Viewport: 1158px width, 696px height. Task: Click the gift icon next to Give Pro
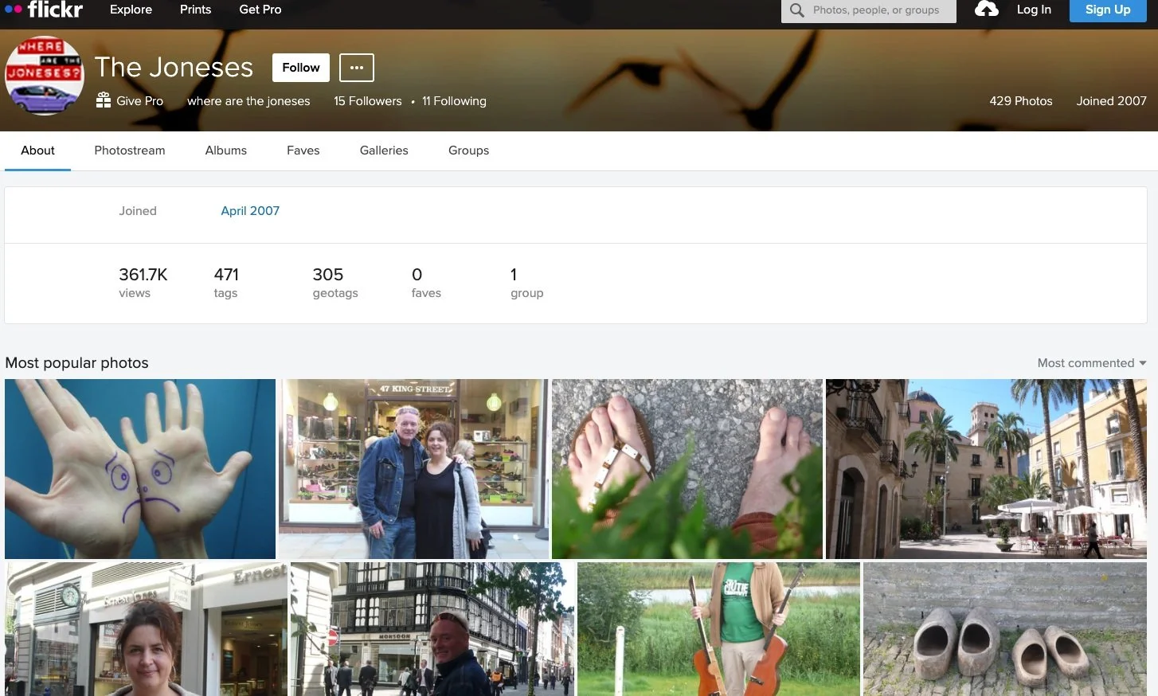click(x=103, y=100)
